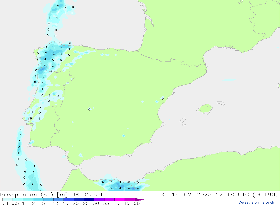Click the '0' value in central Spain
Image resolution: width=280 pixels, height=205 pixels.
[89, 109]
